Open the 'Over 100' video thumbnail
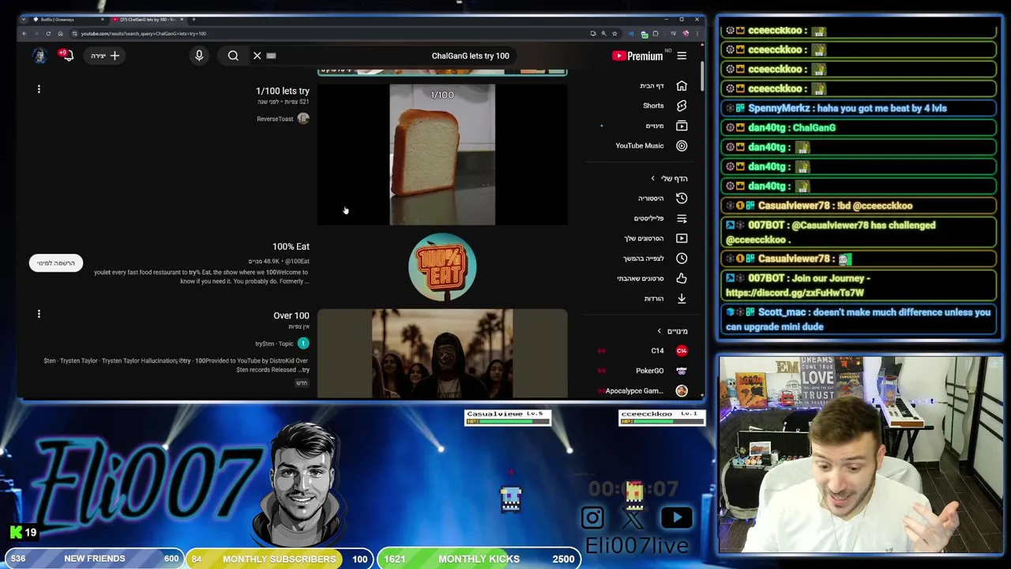The width and height of the screenshot is (1011, 569). [442, 353]
